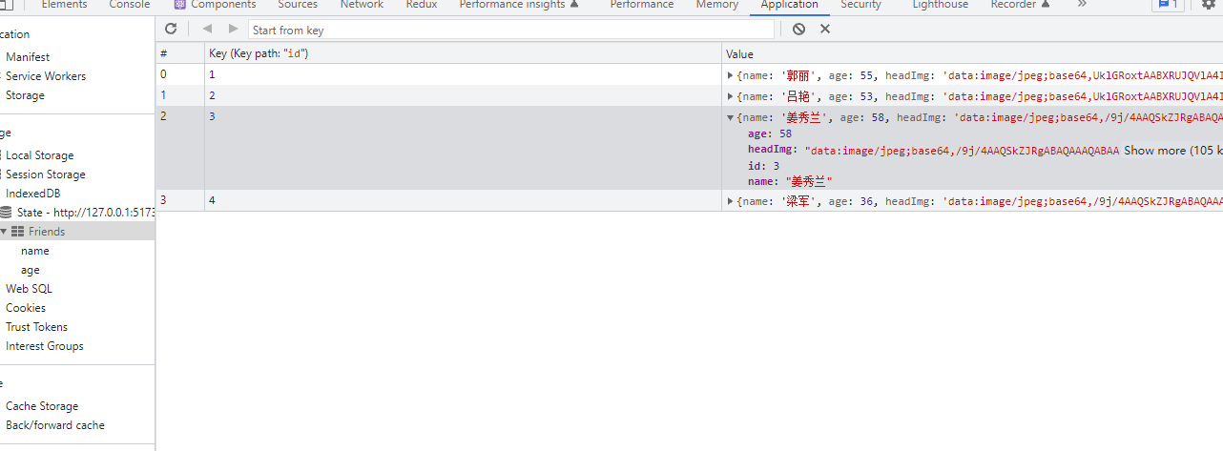Switch to the Network tab
This screenshot has width=1223, height=451.
[362, 5]
